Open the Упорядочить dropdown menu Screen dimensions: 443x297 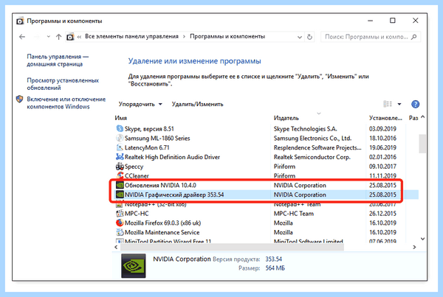pyautogui.click(x=140, y=104)
